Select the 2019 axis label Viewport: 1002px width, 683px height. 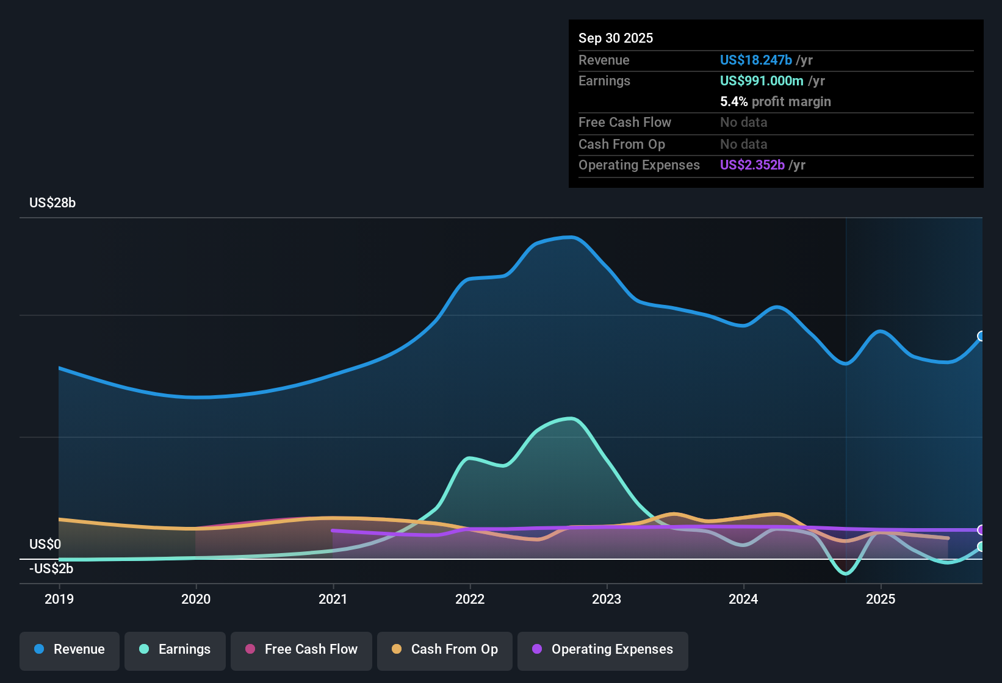pos(59,599)
